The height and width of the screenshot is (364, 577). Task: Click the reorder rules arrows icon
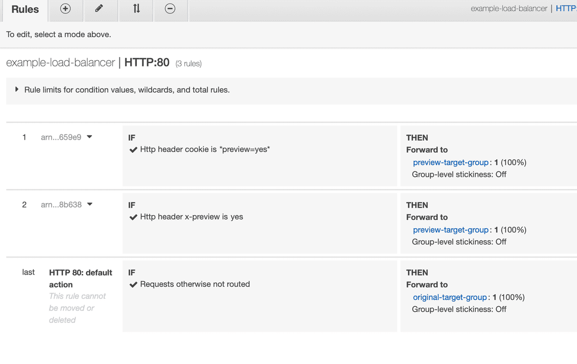click(135, 8)
